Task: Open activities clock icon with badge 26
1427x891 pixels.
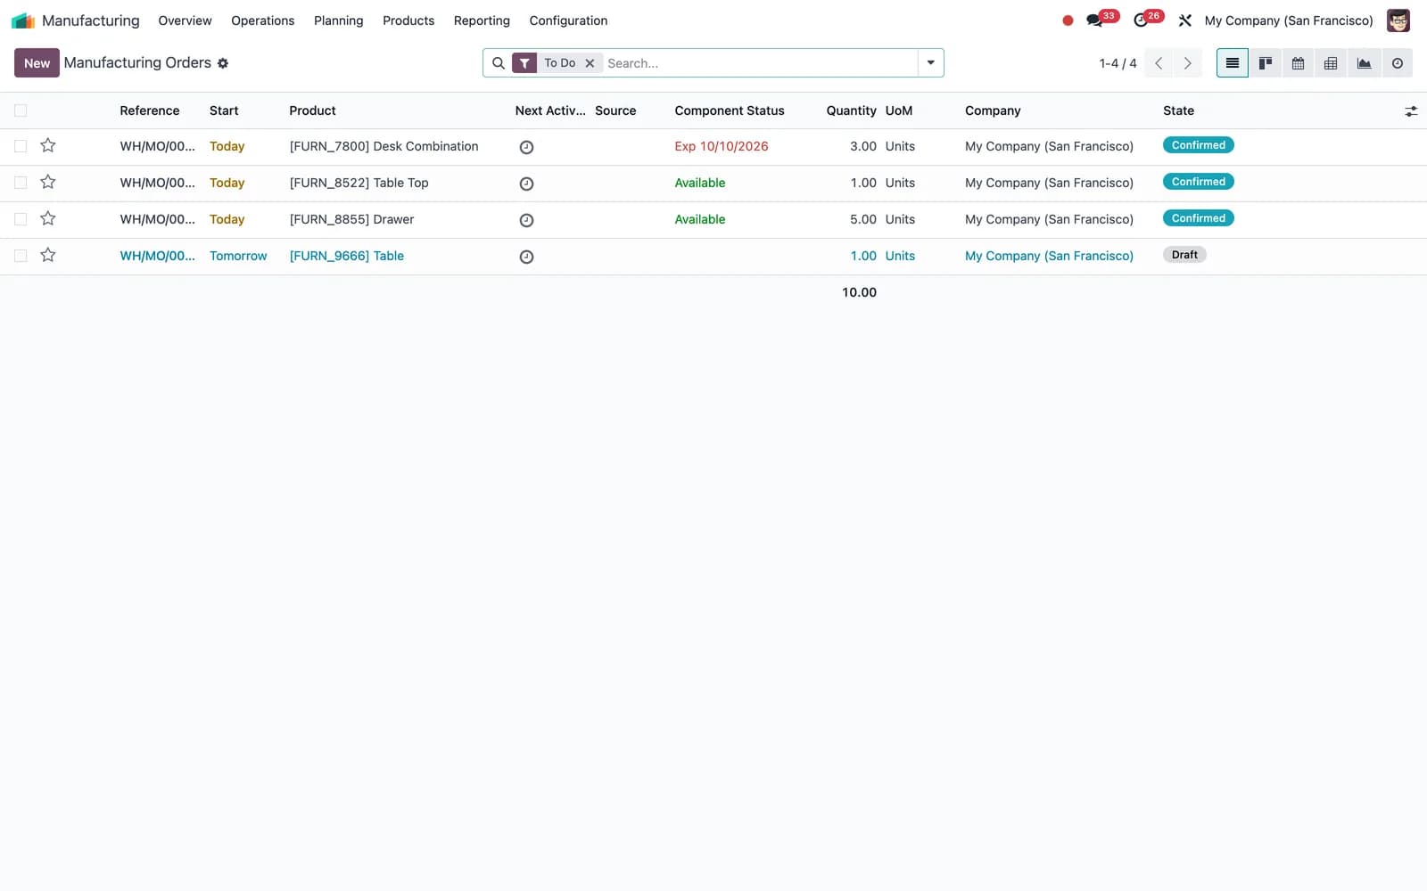Action: coord(1141,20)
